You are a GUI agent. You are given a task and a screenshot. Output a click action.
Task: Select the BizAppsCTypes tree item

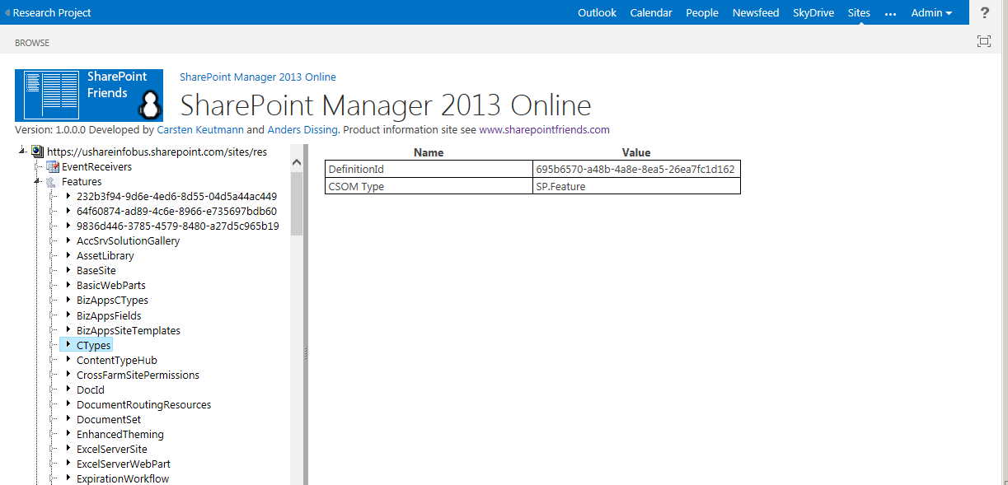[x=112, y=301]
